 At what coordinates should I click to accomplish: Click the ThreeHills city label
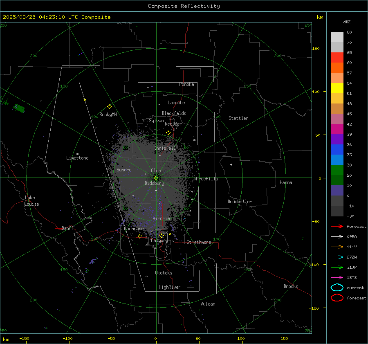(x=206, y=179)
